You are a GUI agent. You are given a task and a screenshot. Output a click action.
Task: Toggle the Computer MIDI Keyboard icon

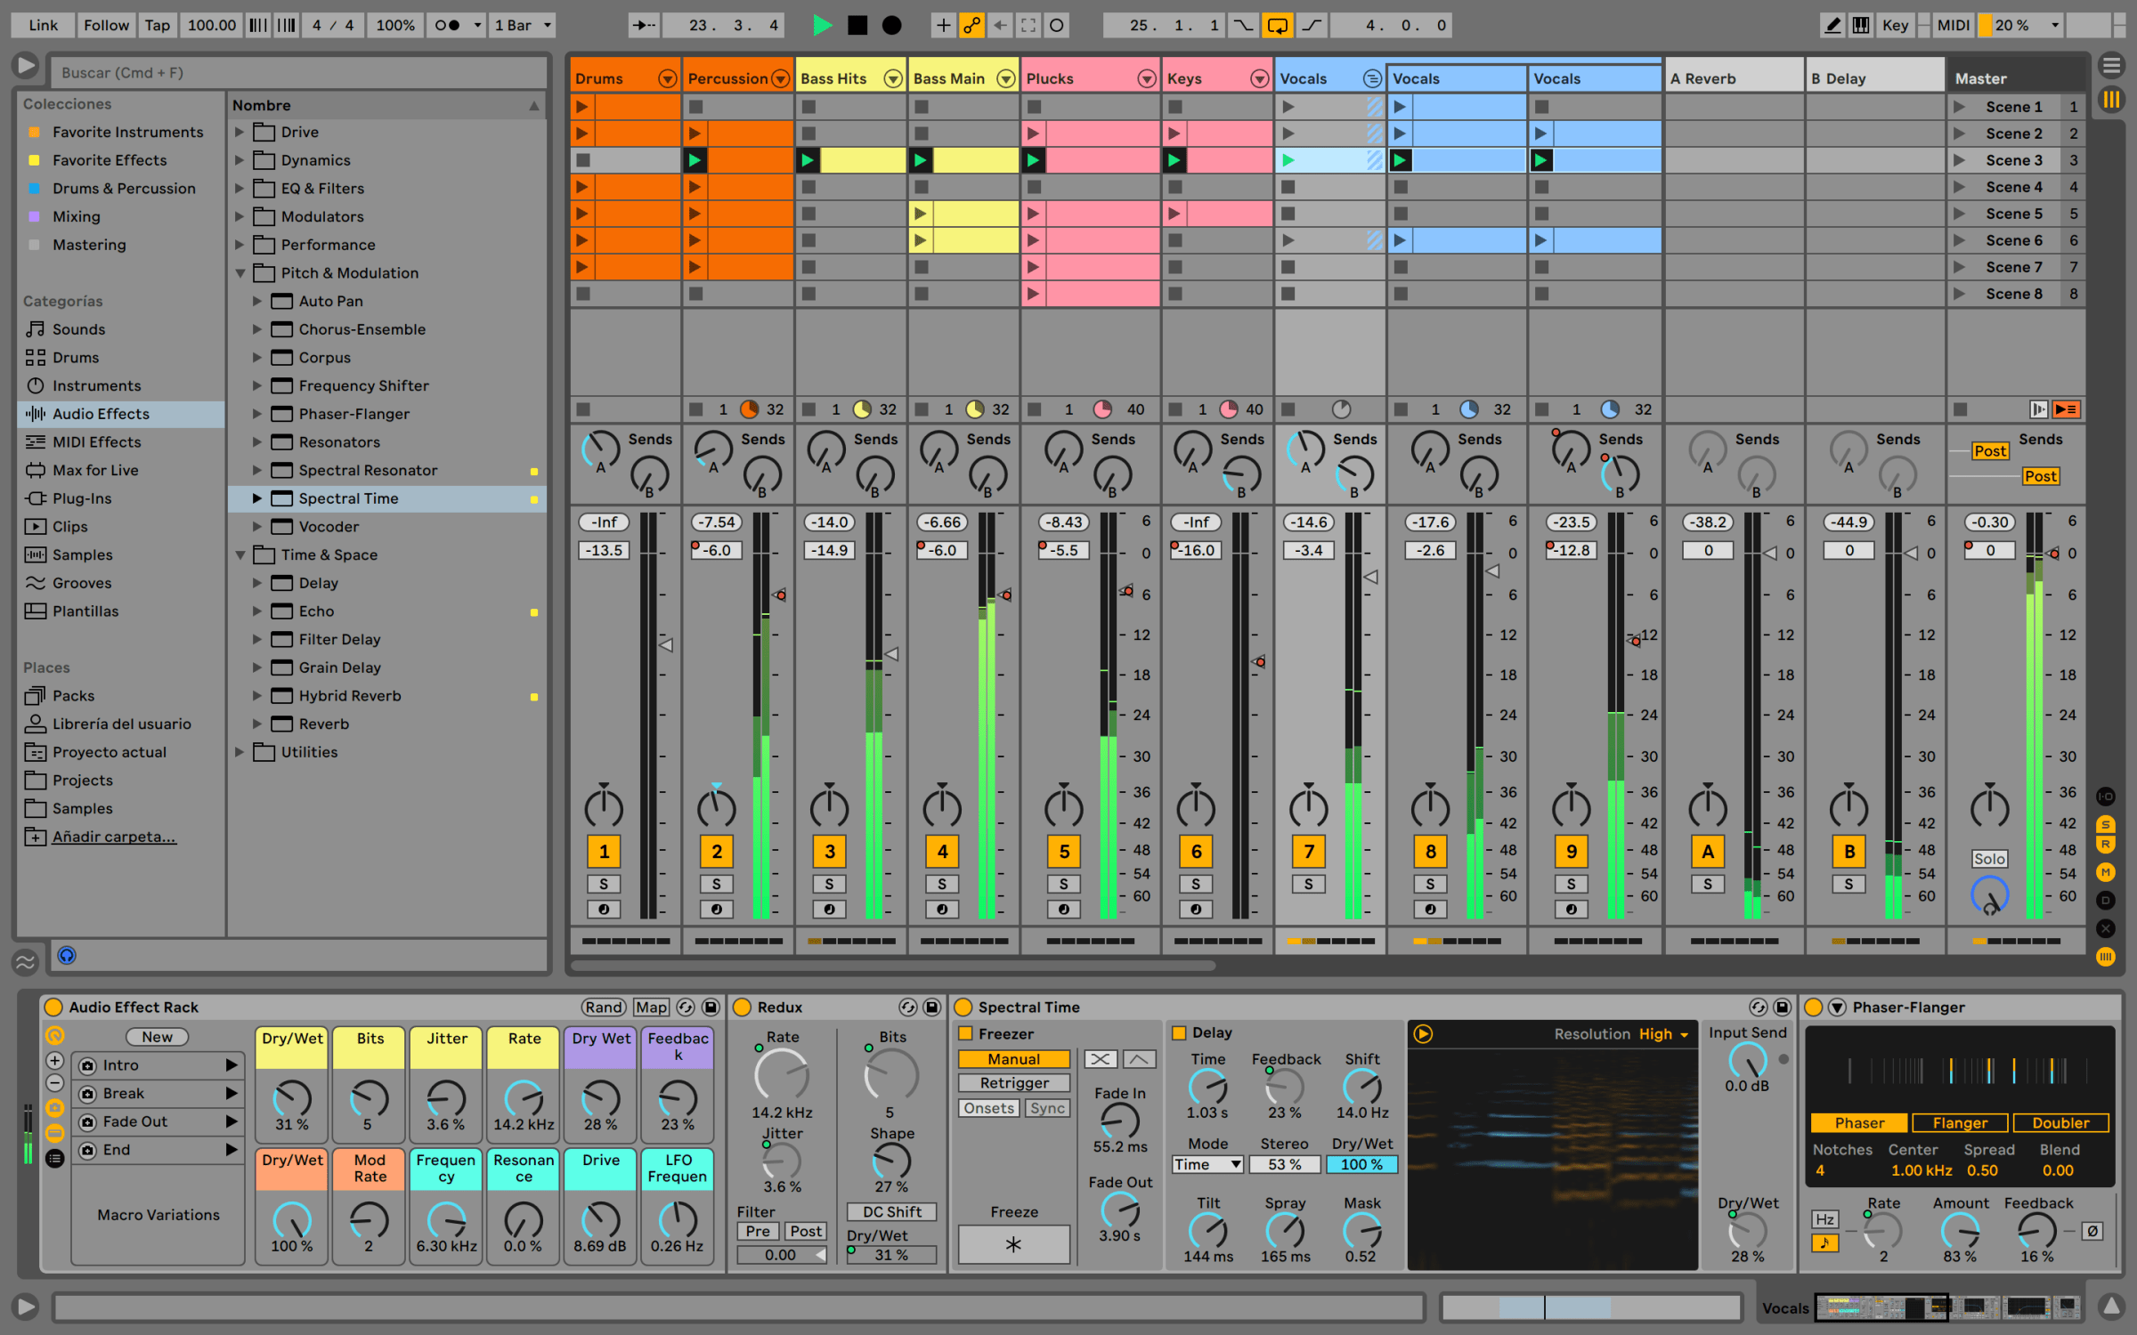tap(1861, 25)
